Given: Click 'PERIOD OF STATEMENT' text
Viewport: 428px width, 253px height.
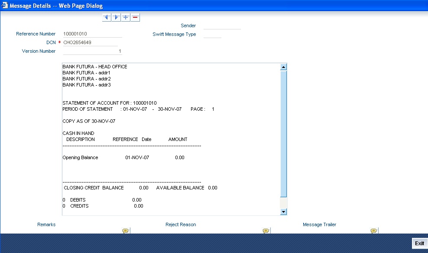Looking at the screenshot, I should click(x=88, y=109).
